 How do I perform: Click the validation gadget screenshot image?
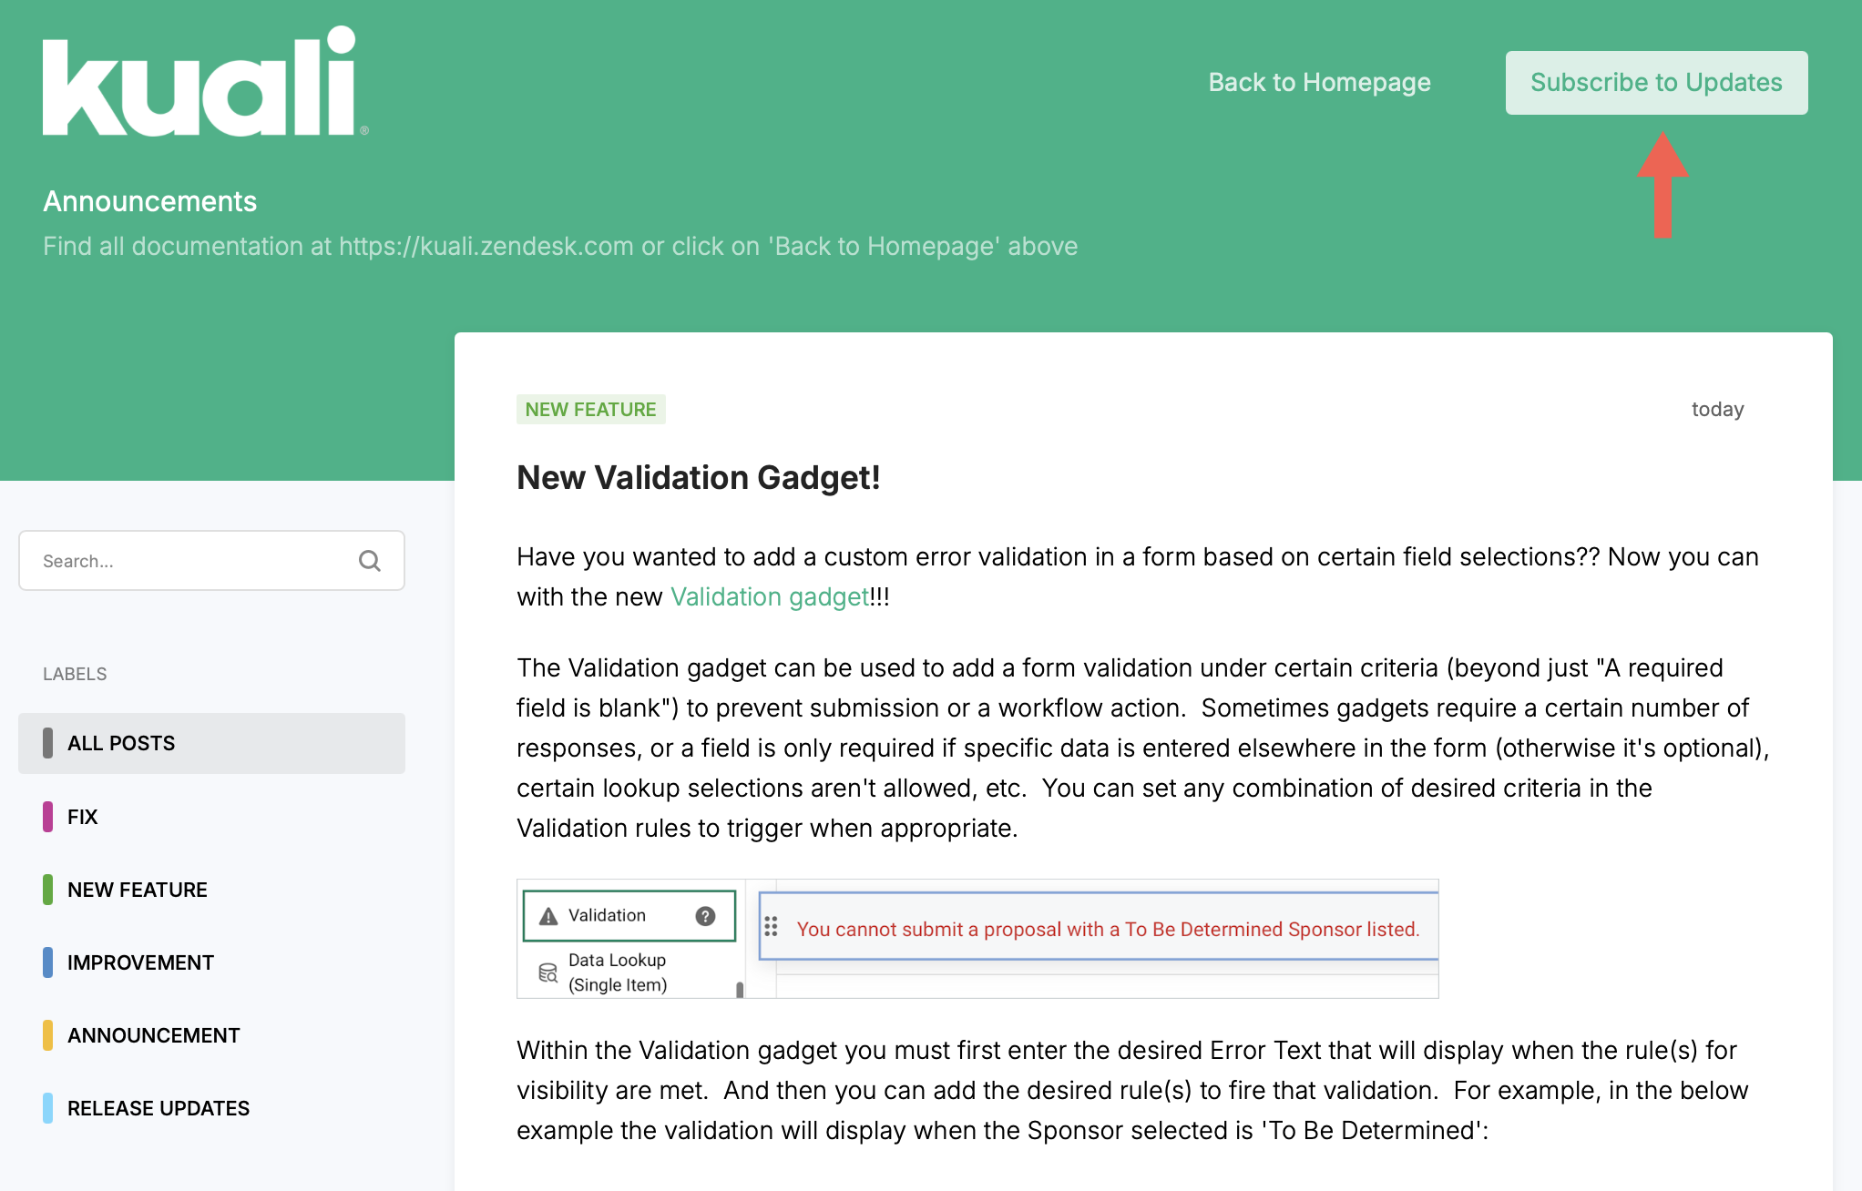(977, 939)
